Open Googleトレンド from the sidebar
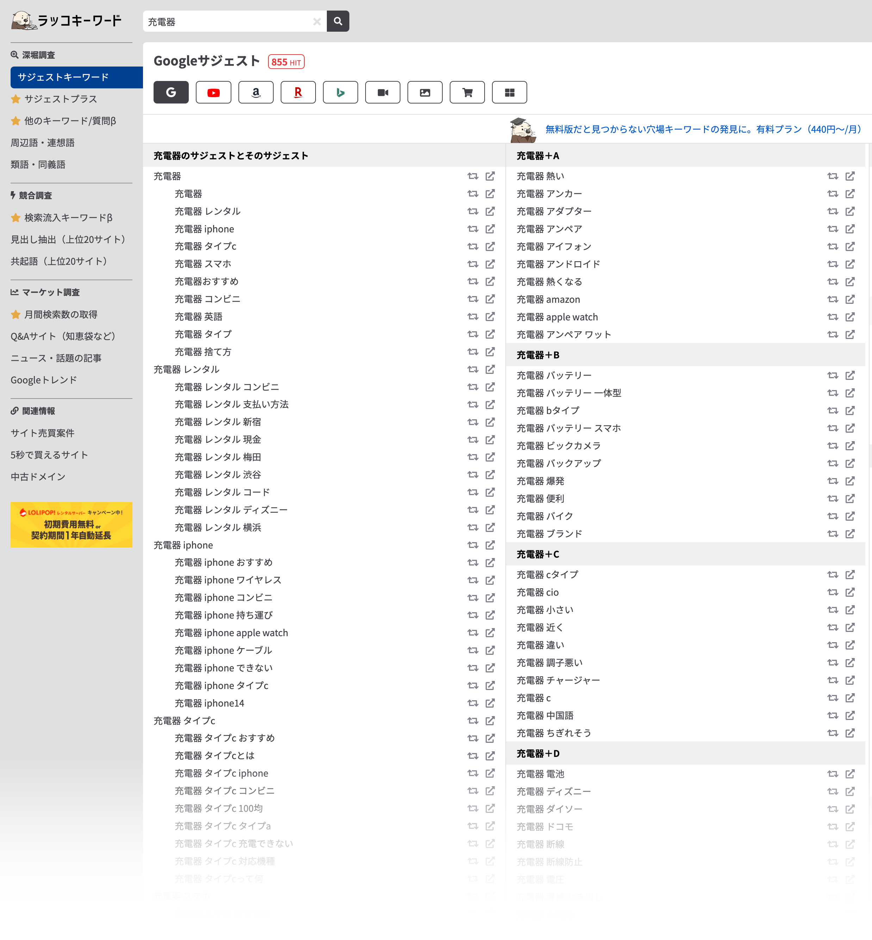The width and height of the screenshot is (872, 940). click(x=44, y=380)
